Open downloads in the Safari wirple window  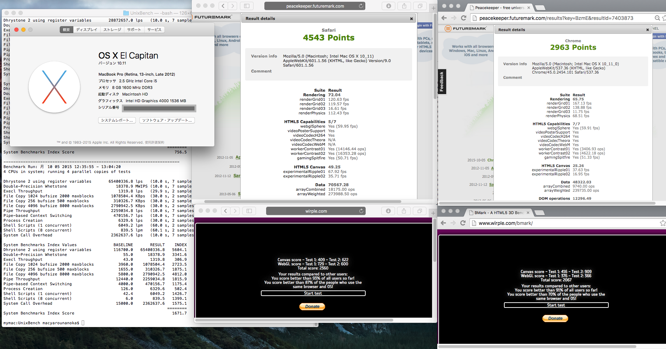tap(388, 211)
